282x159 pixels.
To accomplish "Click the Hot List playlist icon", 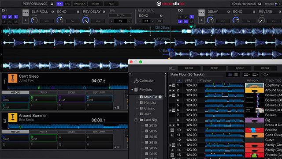I will 141,102.
